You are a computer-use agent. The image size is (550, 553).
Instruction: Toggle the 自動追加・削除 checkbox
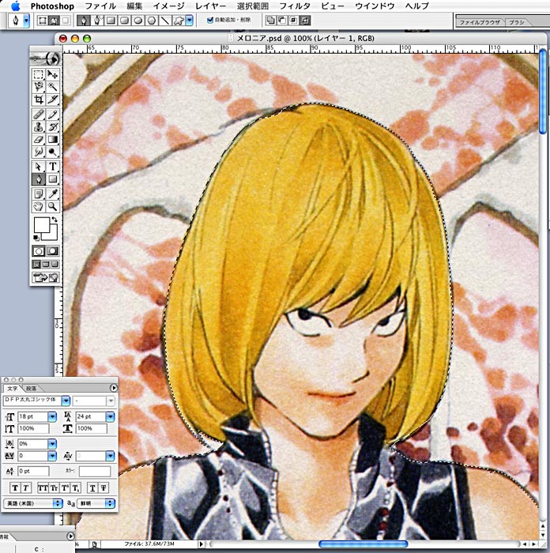[210, 20]
